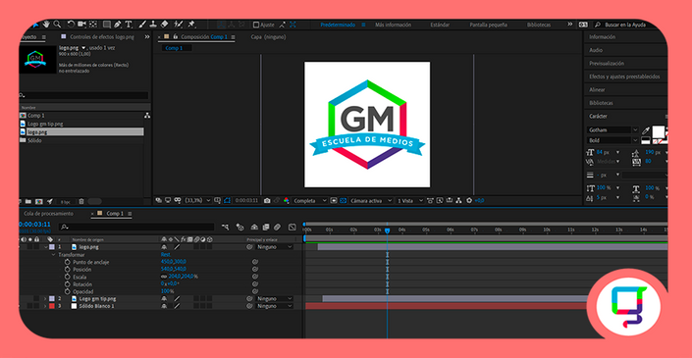Open the magnification 33,3% dropdown
Image resolution: width=692 pixels, height=358 pixels.
(197, 201)
